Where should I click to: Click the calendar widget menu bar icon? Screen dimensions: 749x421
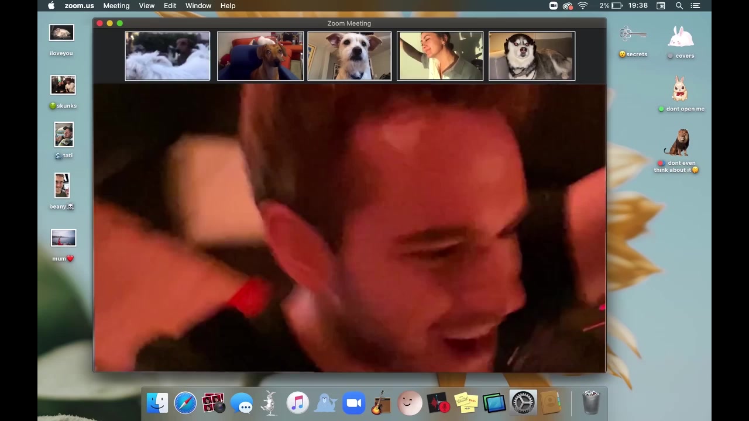click(661, 6)
